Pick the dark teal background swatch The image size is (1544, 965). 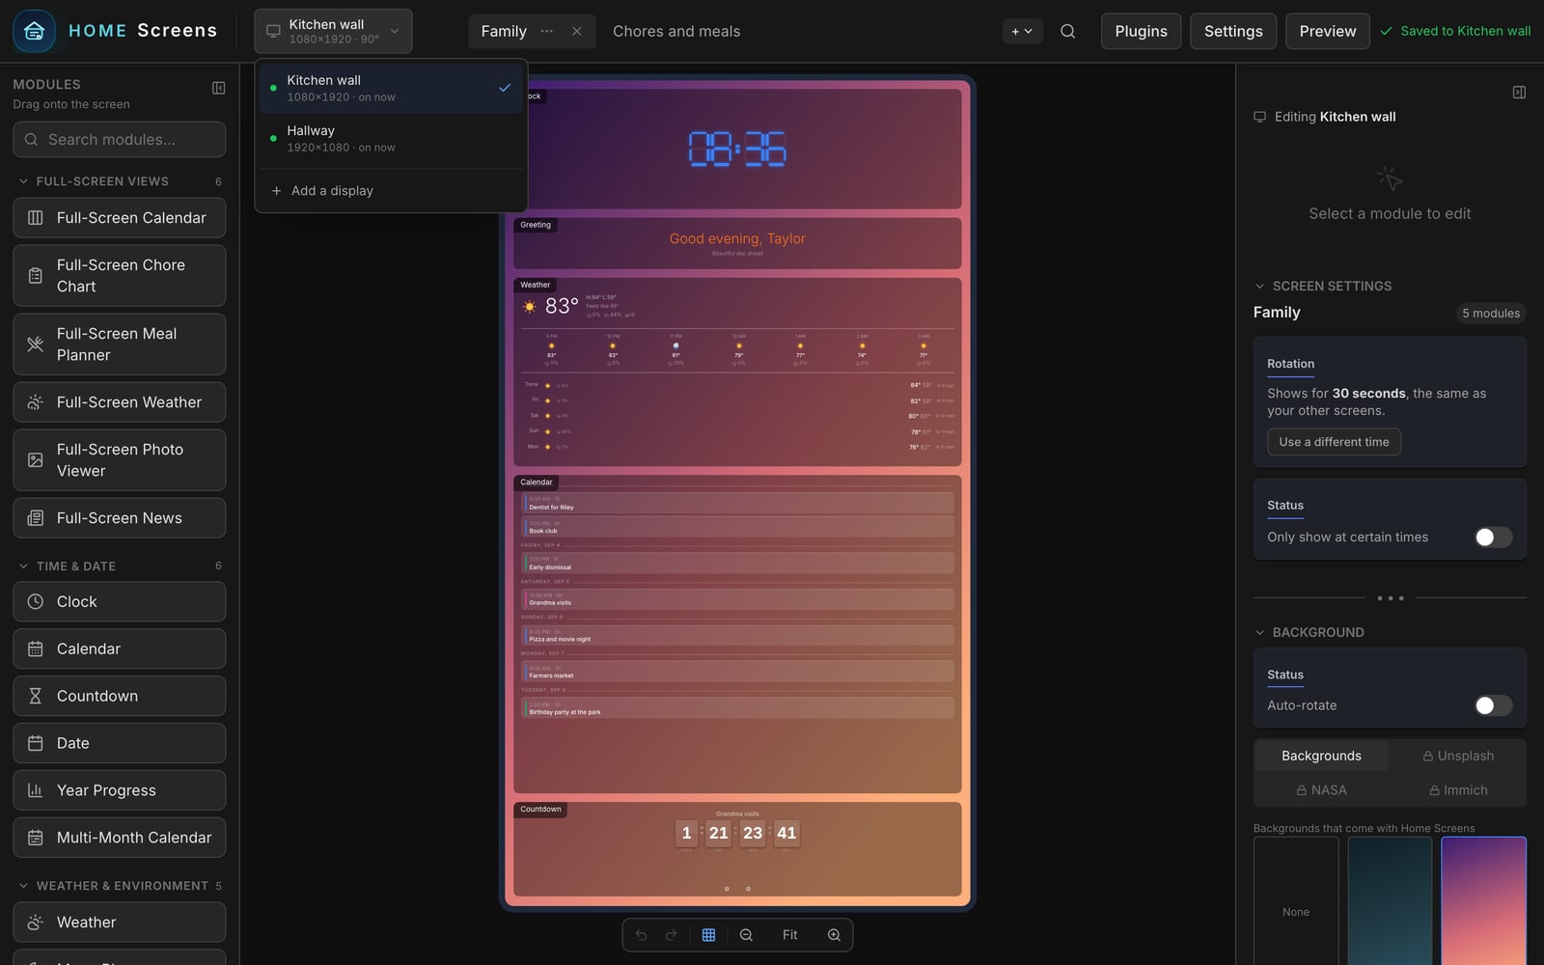tap(1390, 900)
